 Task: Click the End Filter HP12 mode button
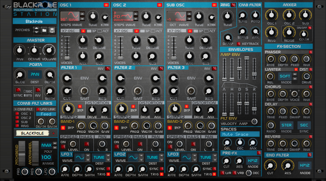point(304,165)
